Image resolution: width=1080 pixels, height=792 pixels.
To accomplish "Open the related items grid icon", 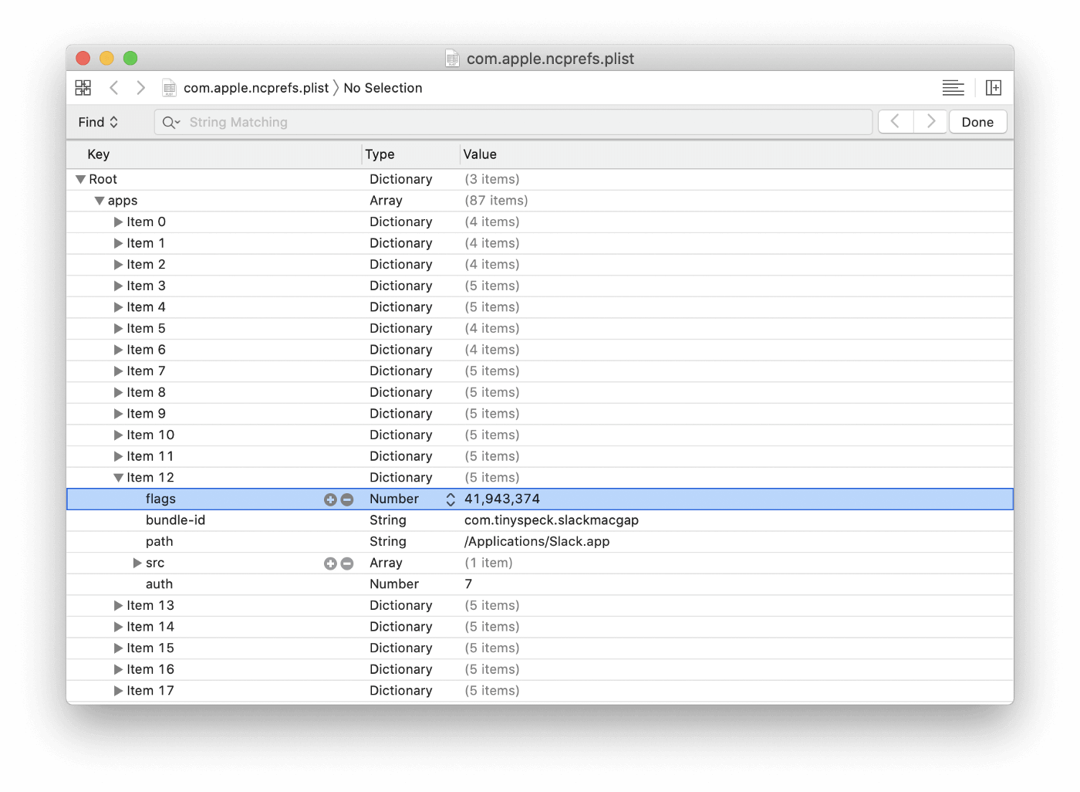I will 83,88.
